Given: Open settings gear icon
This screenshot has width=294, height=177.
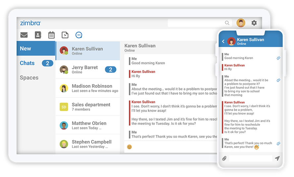Looking at the screenshot, I should pos(254,23).
